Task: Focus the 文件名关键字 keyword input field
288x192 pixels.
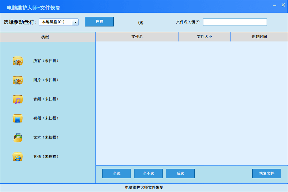Action: pos(235,22)
